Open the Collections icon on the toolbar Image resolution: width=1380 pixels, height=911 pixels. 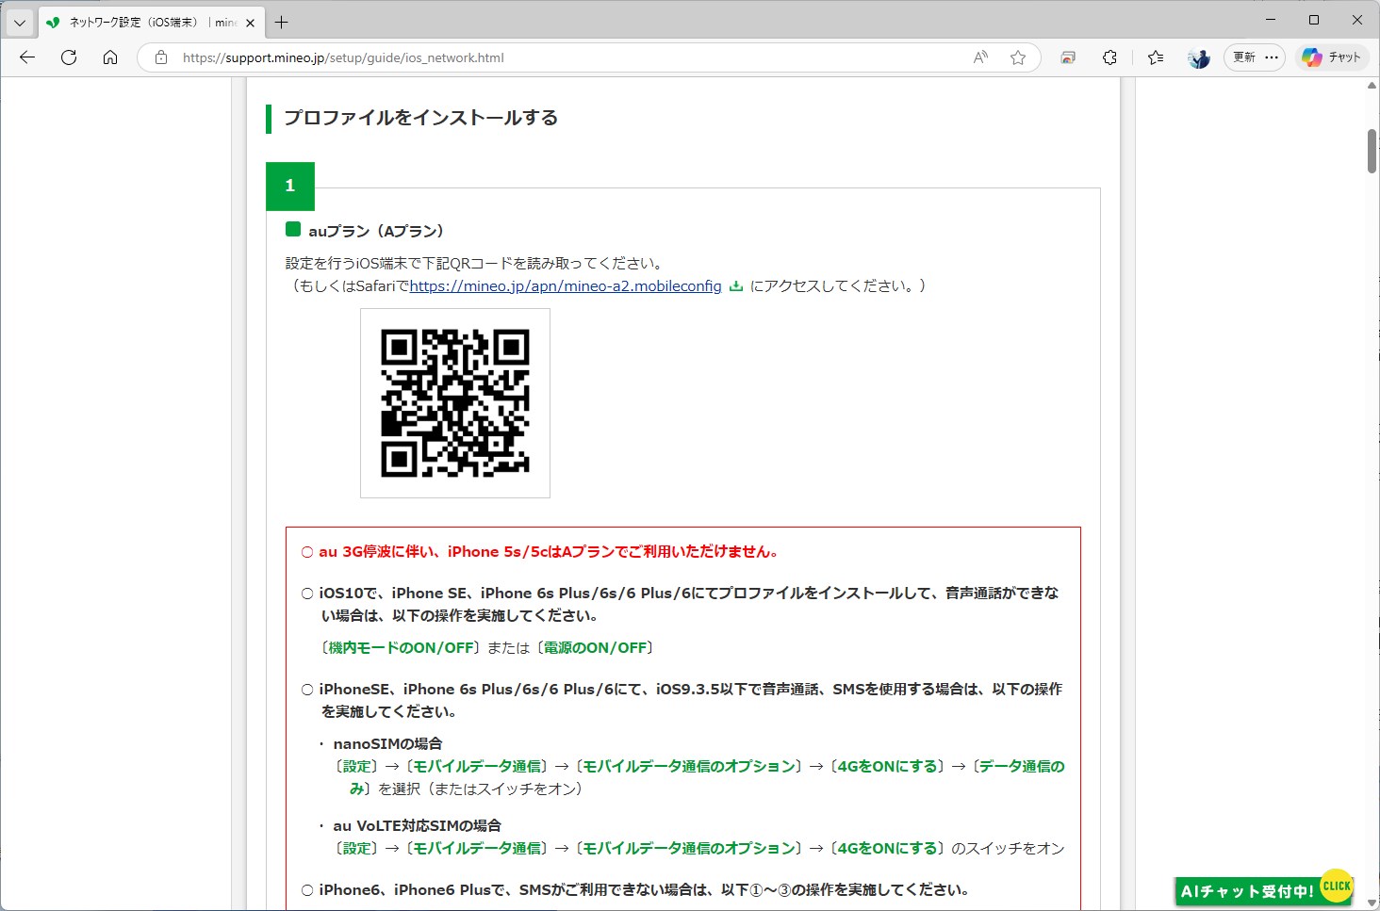(1068, 57)
